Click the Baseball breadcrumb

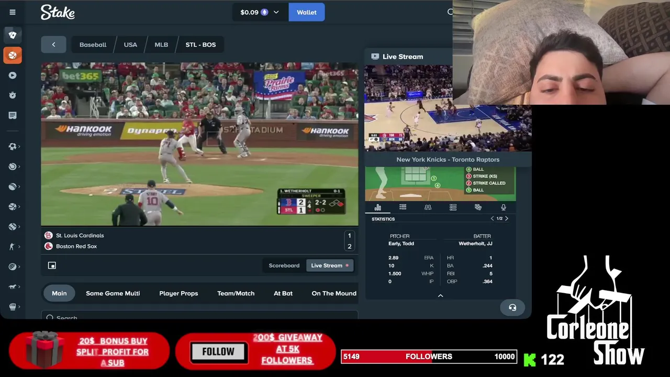(x=93, y=45)
